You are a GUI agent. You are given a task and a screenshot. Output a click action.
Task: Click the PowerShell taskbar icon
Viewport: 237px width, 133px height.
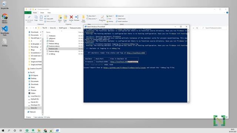57,130
